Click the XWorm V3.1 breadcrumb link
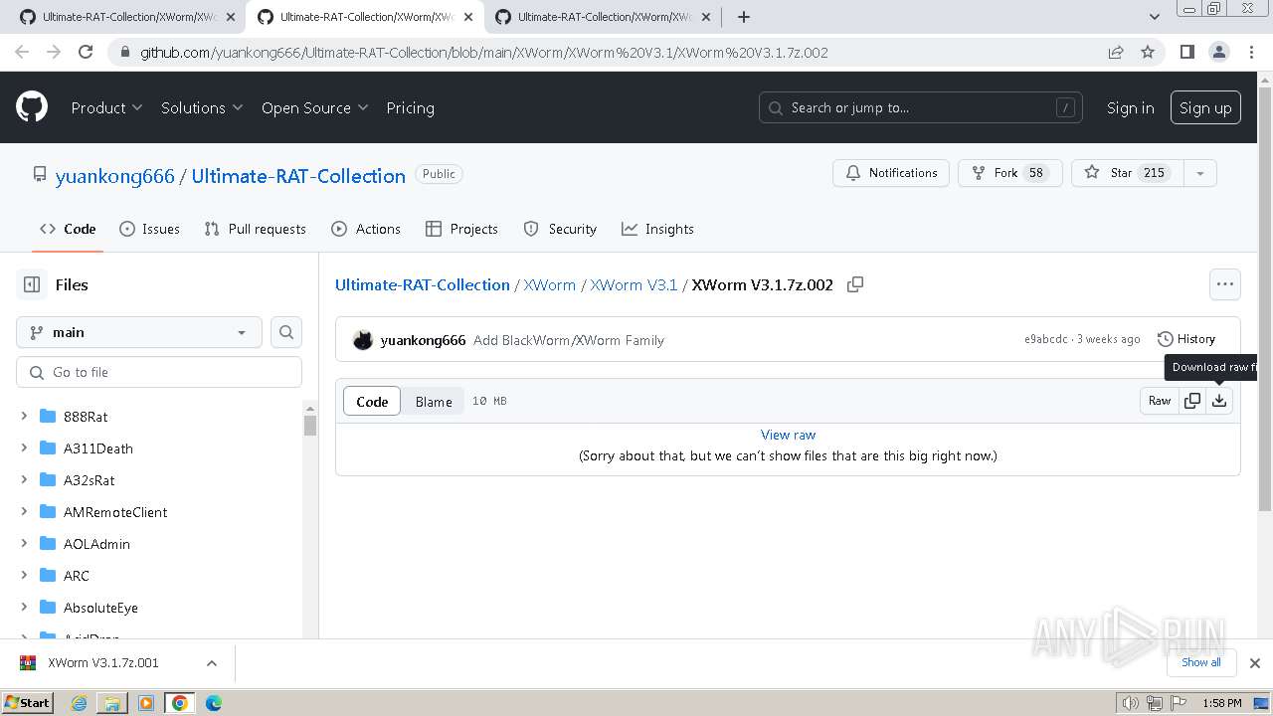 pyautogui.click(x=634, y=284)
